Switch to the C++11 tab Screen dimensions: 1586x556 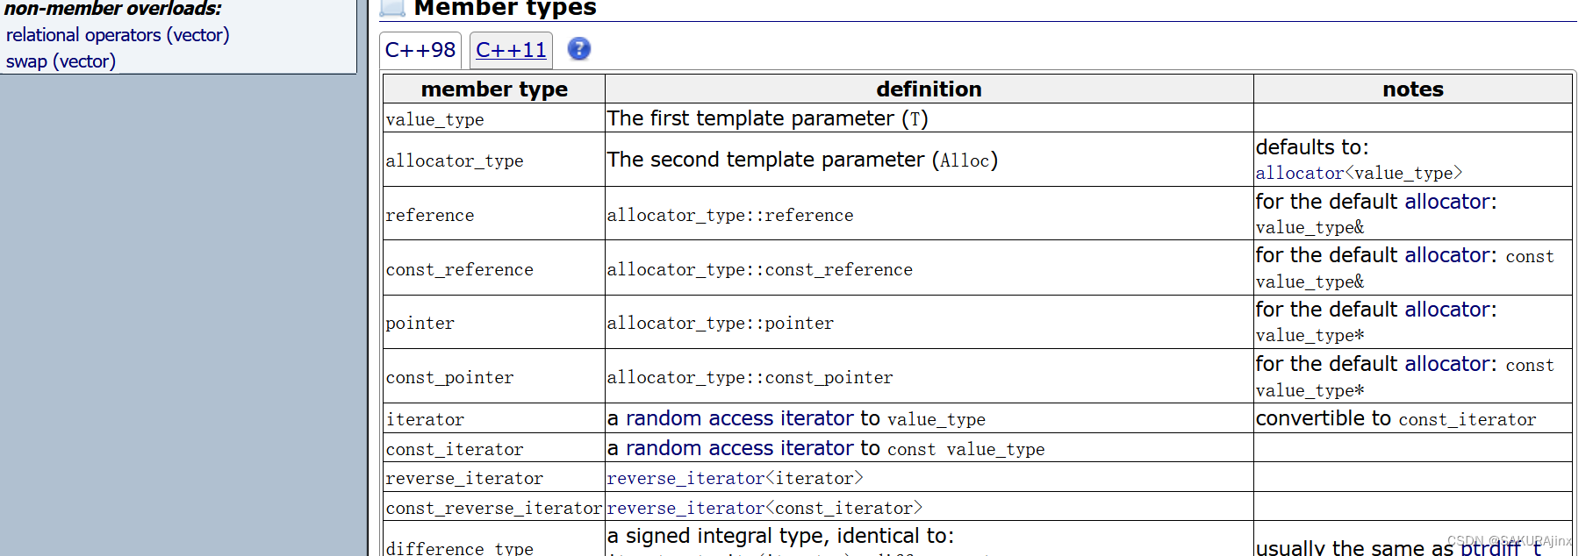(511, 50)
